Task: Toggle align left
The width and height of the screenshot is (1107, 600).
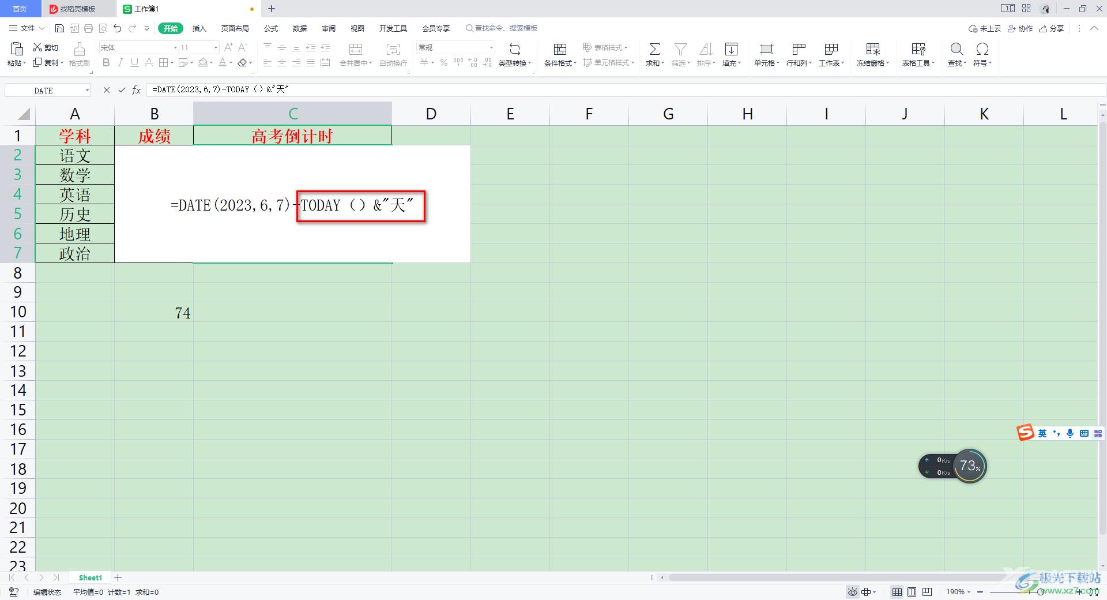Action: pos(268,62)
